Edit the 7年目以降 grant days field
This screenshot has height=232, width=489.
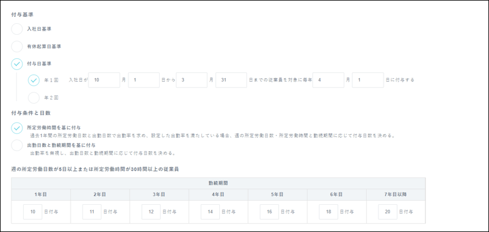click(x=387, y=212)
